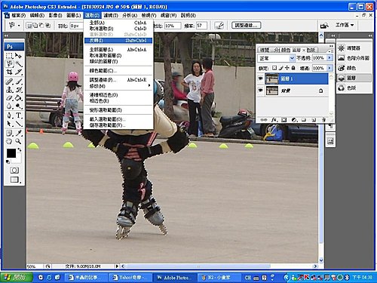This screenshot has height=283, width=377.
Task: Swap foreground and background colors
Action: (20, 150)
